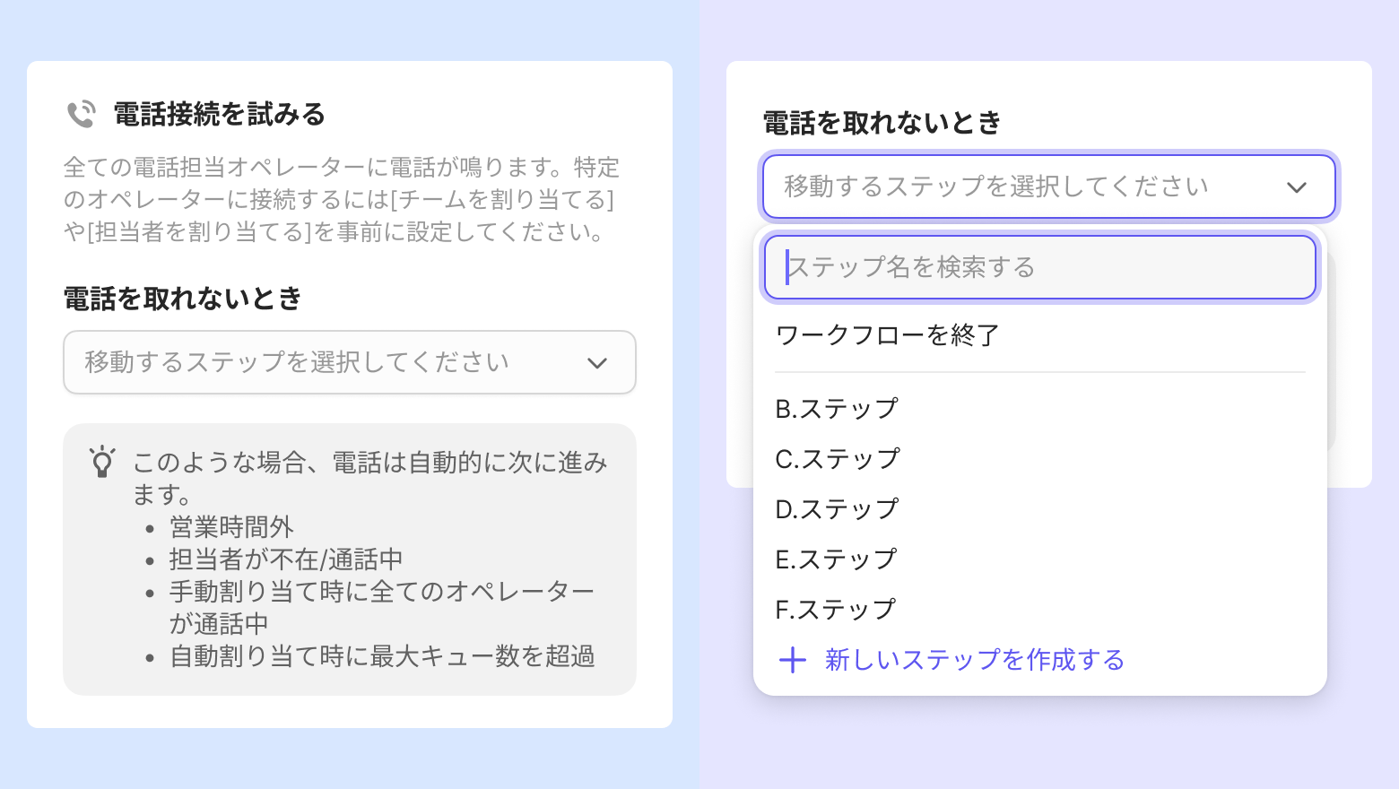Image resolution: width=1399 pixels, height=789 pixels.
Task: Expand the chevron in the 電話接続を試みる card dropdown
Action: 597,363
